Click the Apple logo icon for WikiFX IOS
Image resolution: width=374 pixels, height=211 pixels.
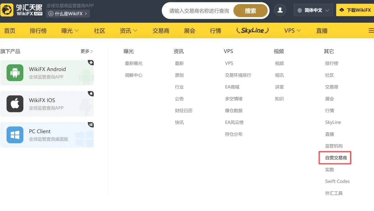[15, 104]
